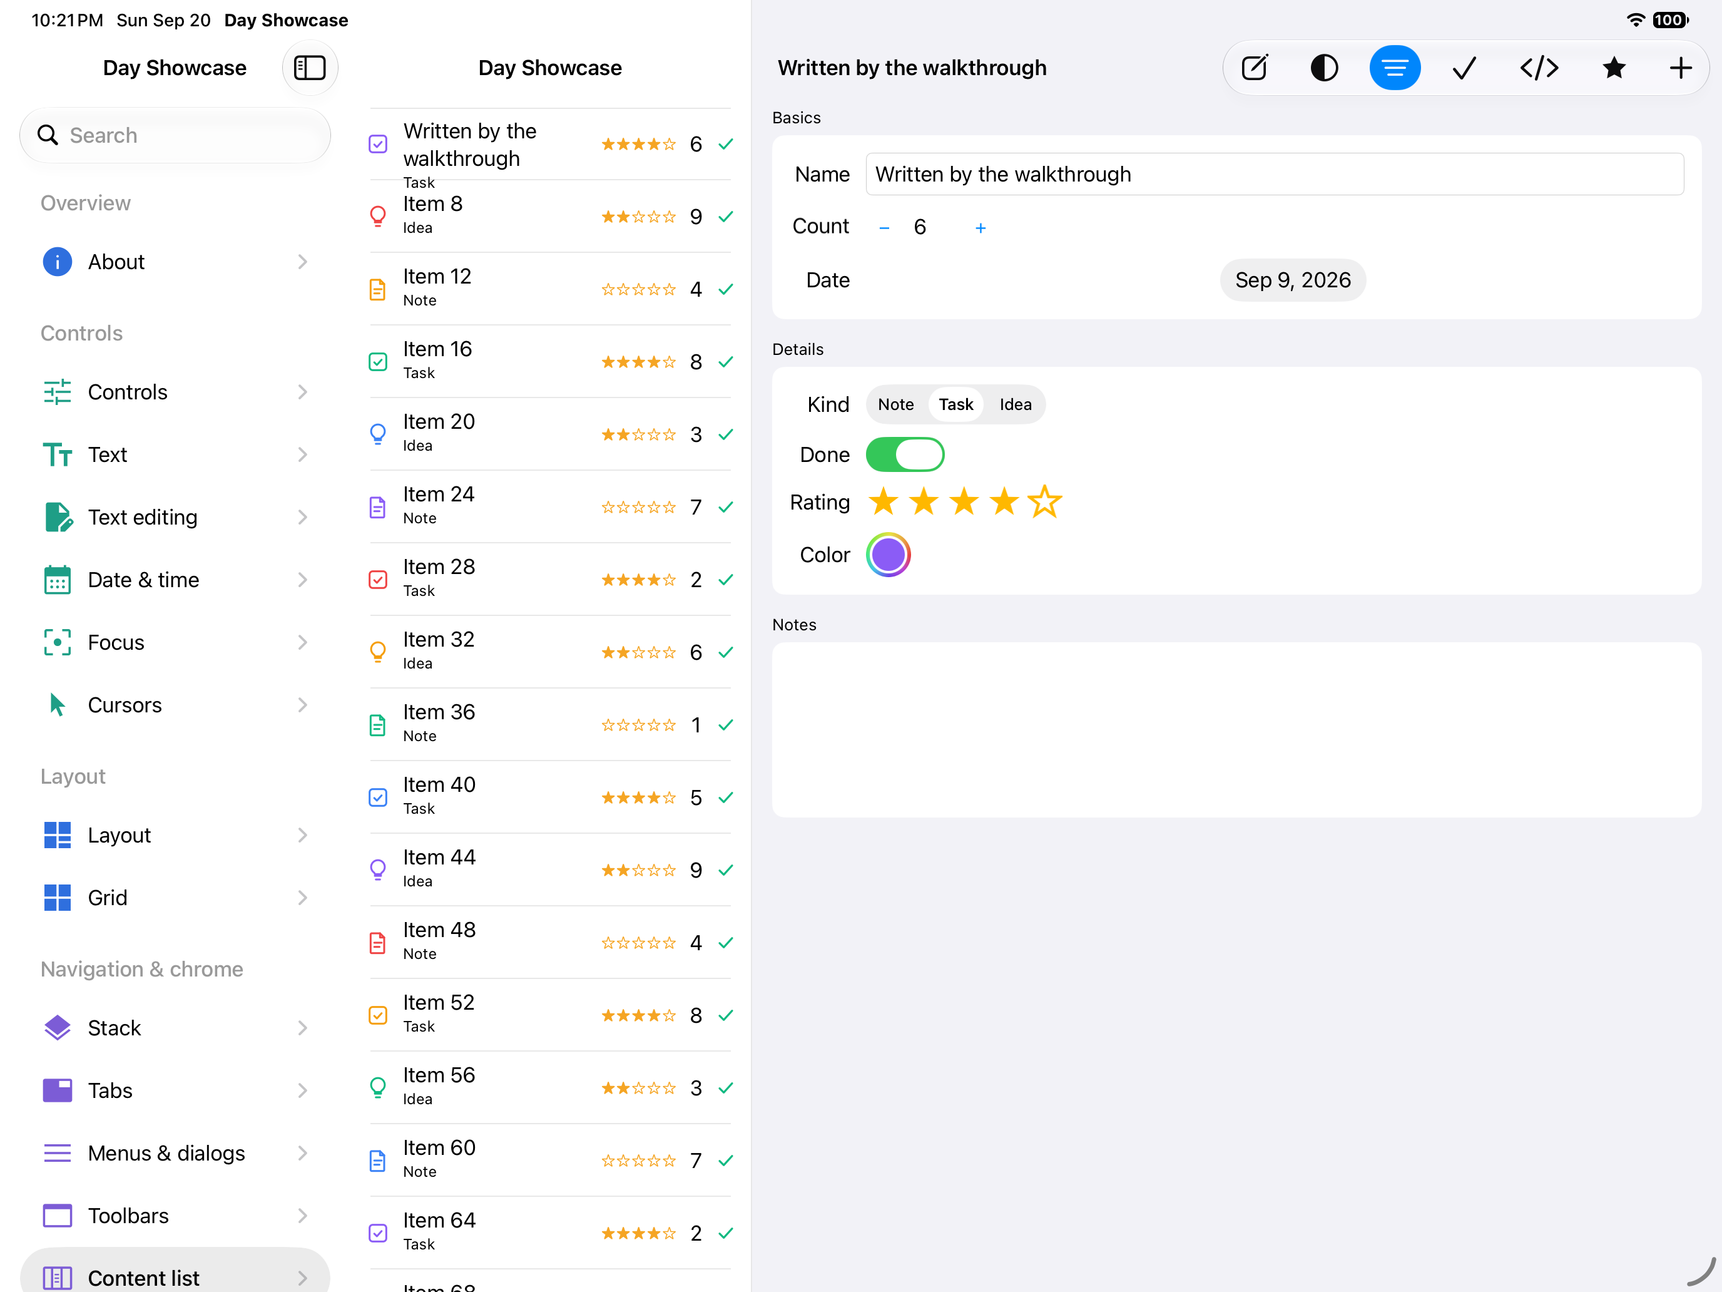Click the code brackets toolbar icon

click(1539, 68)
